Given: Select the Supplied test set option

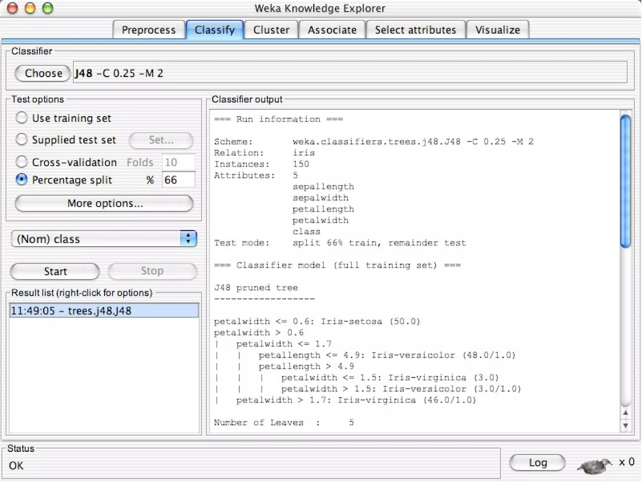Looking at the screenshot, I should click(22, 139).
